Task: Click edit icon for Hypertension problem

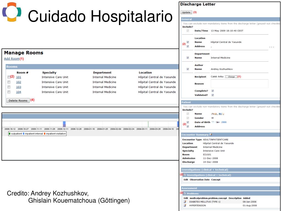Action: [185, 205]
